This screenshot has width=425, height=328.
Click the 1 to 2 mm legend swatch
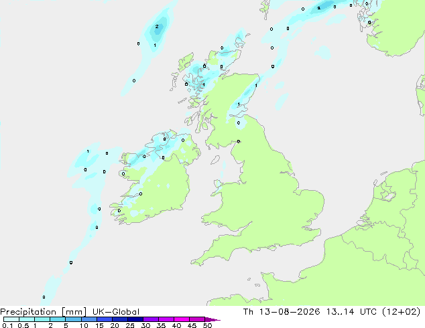pos(42,319)
